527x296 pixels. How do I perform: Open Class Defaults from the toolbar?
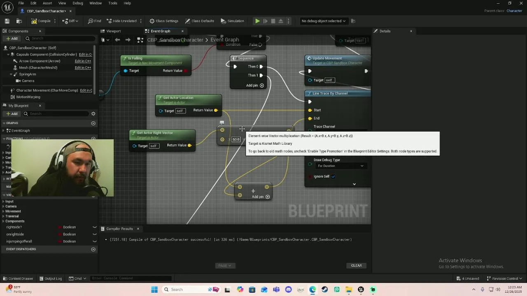coord(200,21)
